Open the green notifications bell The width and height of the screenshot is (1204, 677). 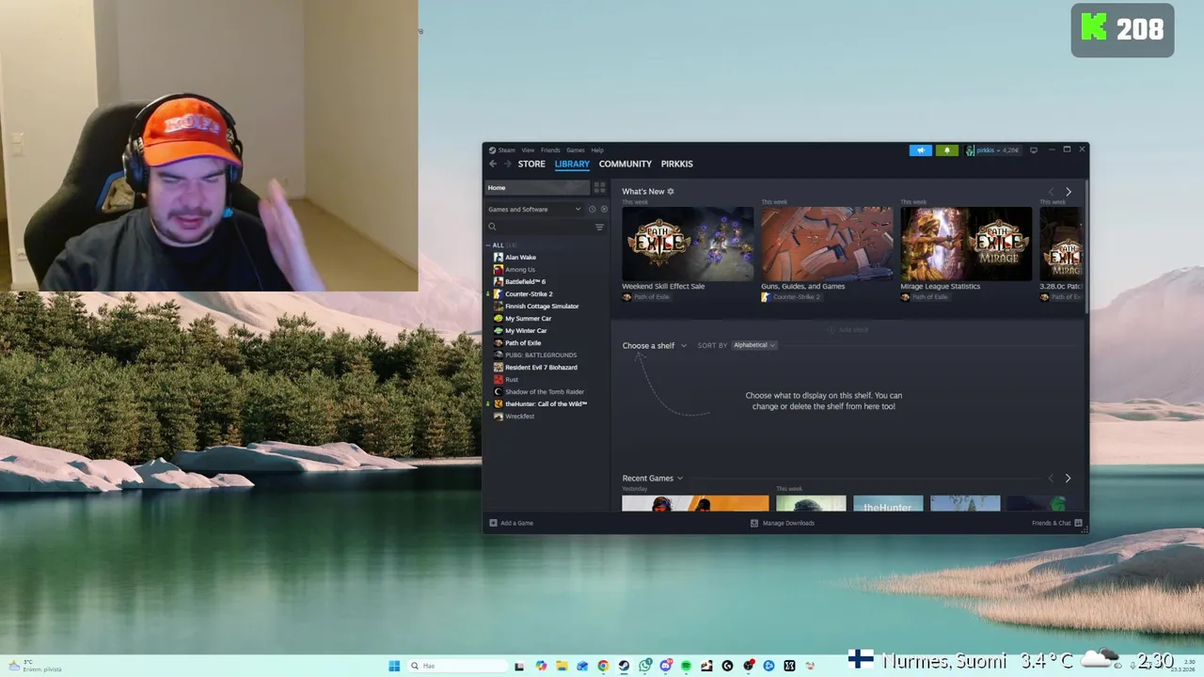(x=947, y=150)
